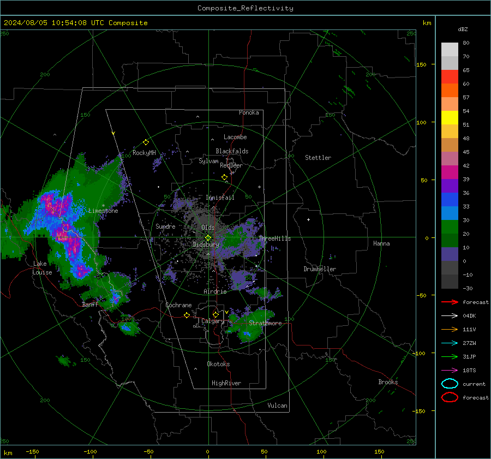The image size is (491, 459).
Task: Click the Limestone label
Action: 103,211
